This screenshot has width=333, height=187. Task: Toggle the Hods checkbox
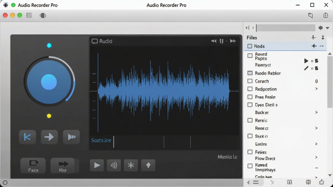coord(250,46)
